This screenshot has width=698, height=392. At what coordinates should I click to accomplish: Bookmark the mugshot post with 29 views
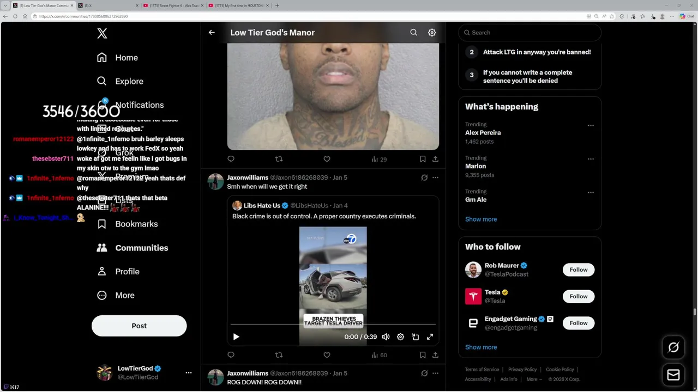423,159
